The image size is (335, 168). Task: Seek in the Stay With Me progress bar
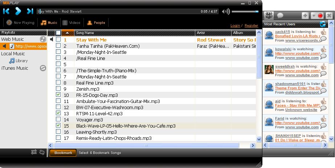[127, 12]
